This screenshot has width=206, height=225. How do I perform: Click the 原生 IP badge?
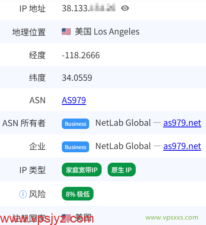click(122, 170)
